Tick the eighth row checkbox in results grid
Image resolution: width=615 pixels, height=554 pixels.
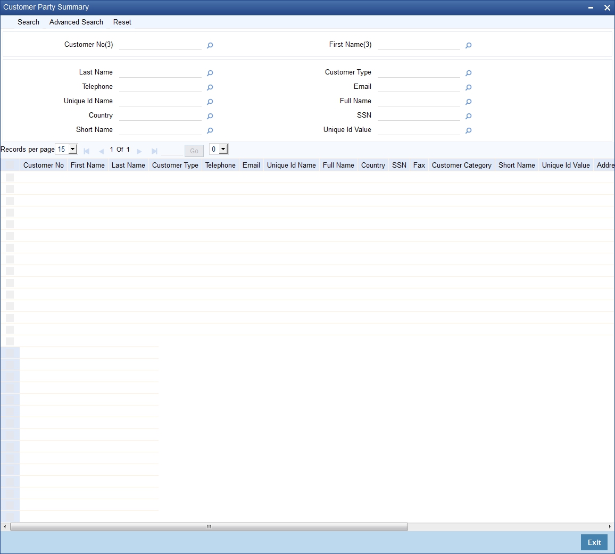(10, 259)
